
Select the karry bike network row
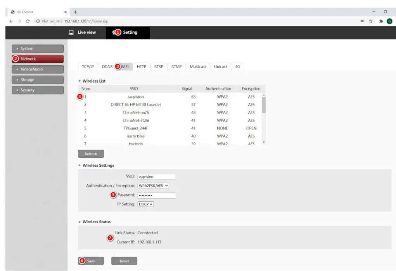click(170, 136)
